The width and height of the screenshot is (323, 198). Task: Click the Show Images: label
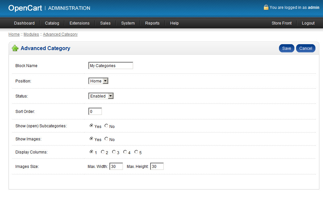click(x=29, y=139)
